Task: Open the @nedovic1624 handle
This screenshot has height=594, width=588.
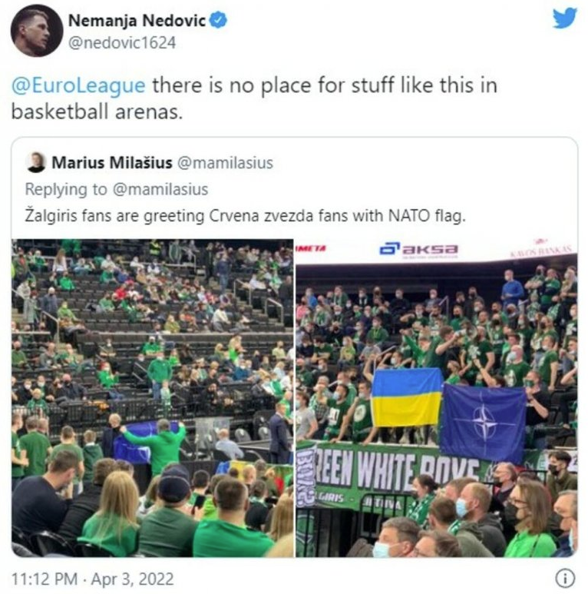Action: (122, 43)
